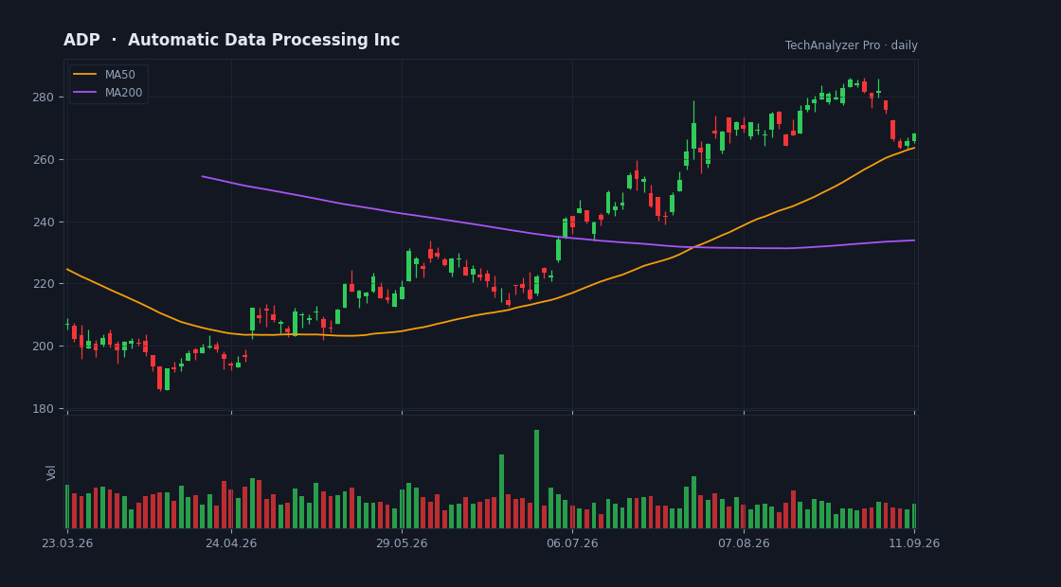The width and height of the screenshot is (1061, 587).
Task: Click the ADP Automatic Data Processing Inc title
Action: pyautogui.click(x=231, y=40)
